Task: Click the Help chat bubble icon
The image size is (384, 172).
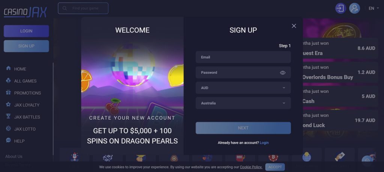Action: 8,140
